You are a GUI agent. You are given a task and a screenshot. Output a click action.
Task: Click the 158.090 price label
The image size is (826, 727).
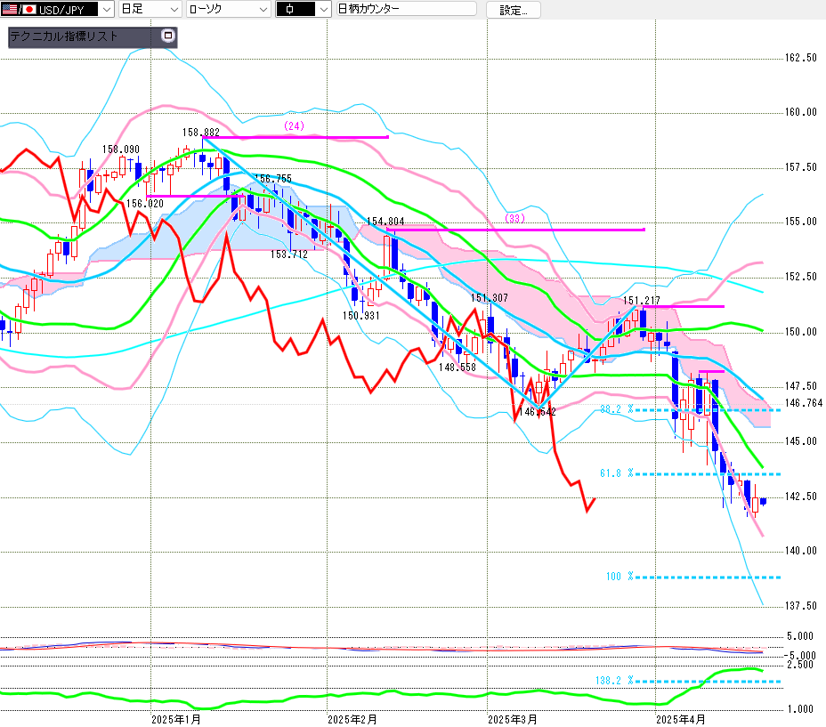click(121, 149)
